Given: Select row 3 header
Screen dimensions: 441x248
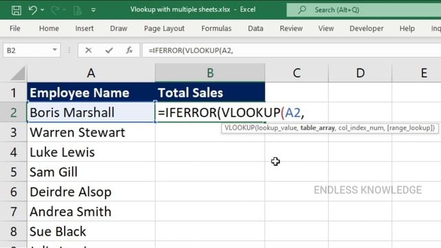Looking at the screenshot, I should (14, 132).
